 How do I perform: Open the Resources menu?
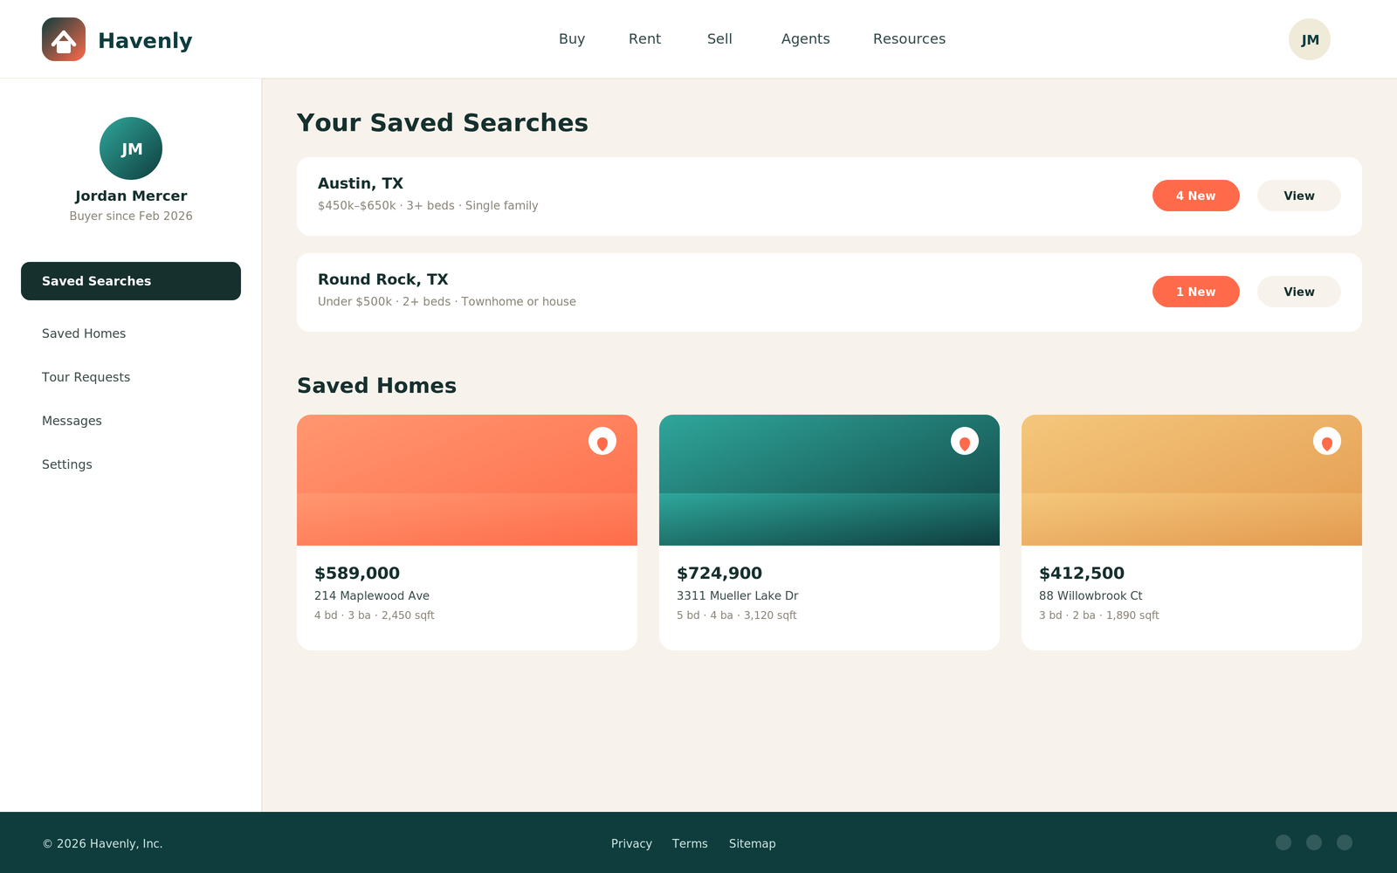pos(909,39)
